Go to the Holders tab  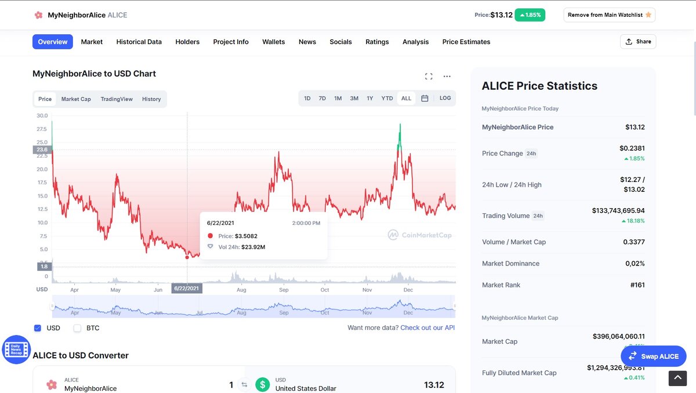pyautogui.click(x=187, y=42)
